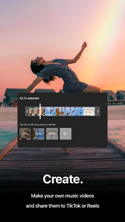Click the dancer's raised hand in the sky
The width and height of the screenshot is (125, 222).
point(84,45)
